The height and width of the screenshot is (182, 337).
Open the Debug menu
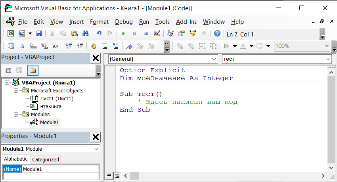pos(124,22)
